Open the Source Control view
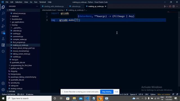The image size is (180, 101). (x=3, y=20)
